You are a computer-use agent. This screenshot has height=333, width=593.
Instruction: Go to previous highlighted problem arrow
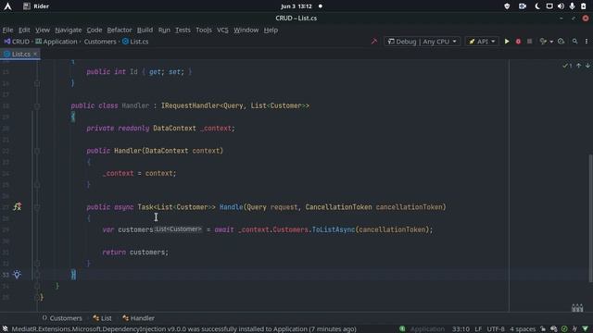(578, 66)
